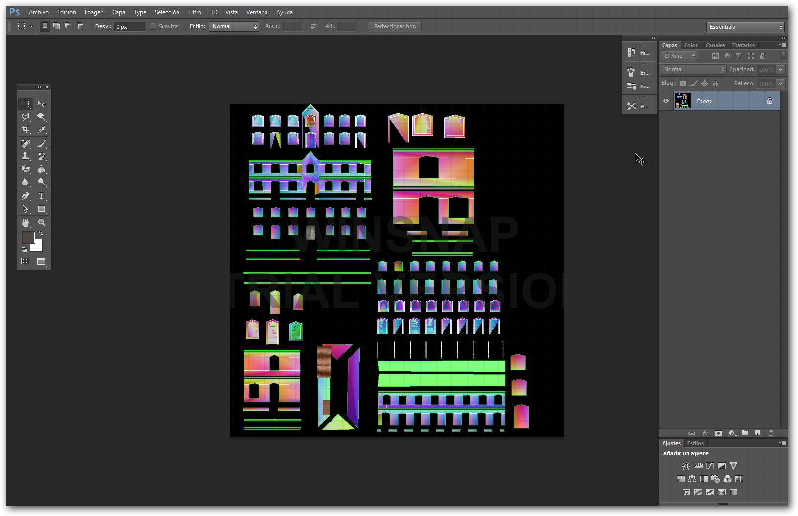The width and height of the screenshot is (798, 516).
Task: Select the Pen tool
Action: click(25, 196)
